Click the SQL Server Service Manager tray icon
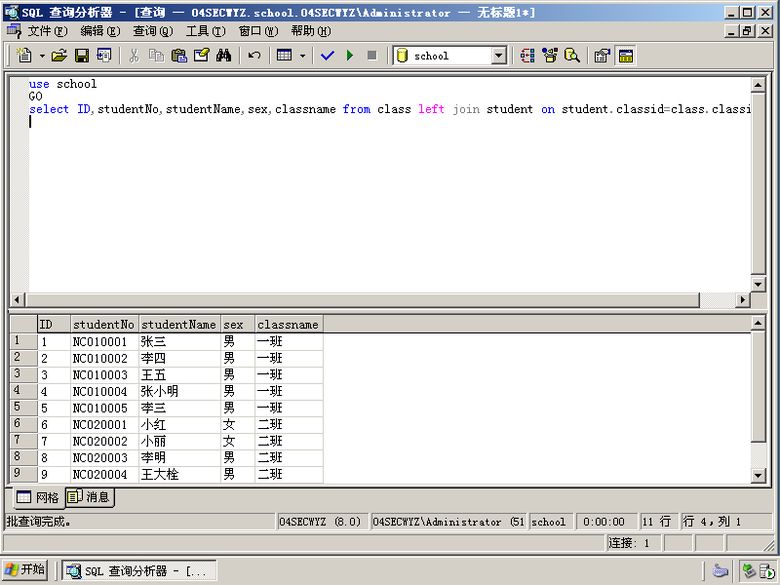 coord(765,570)
